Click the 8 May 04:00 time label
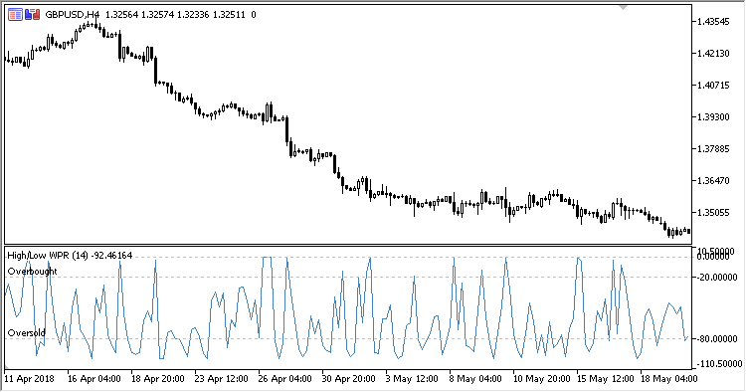The width and height of the screenshot is (746, 392). (475, 379)
